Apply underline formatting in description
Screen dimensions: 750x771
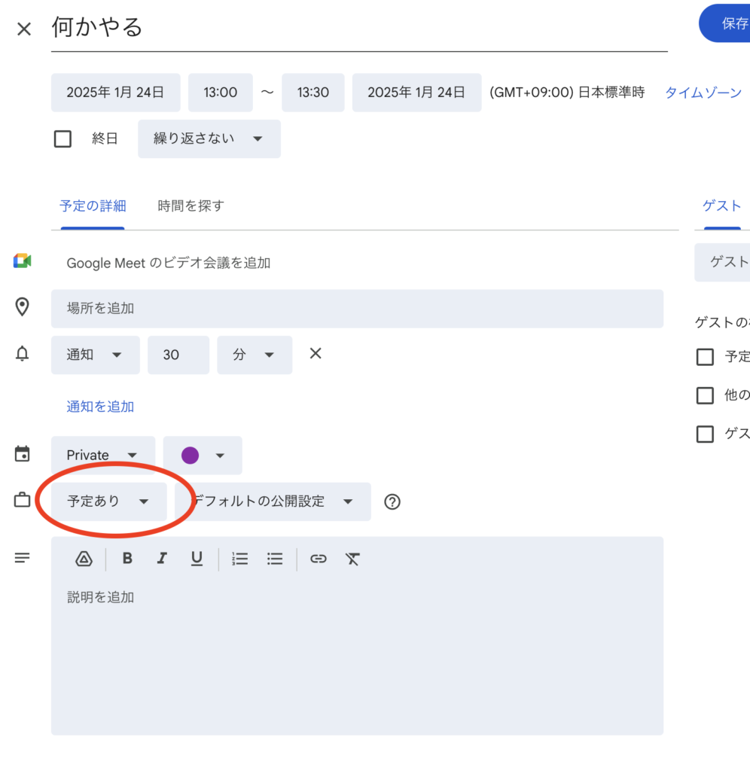click(x=197, y=559)
